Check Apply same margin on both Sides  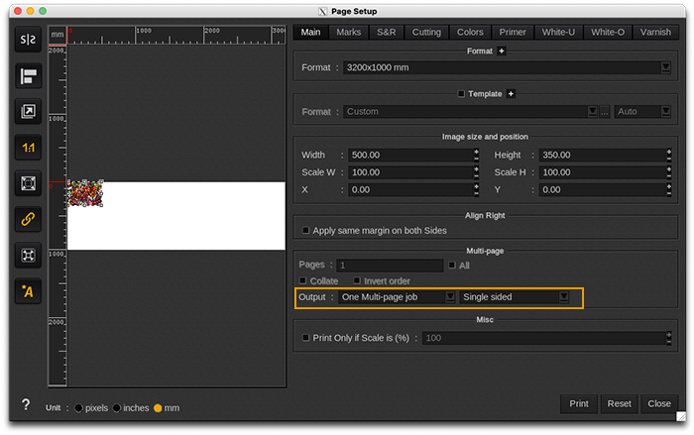click(305, 230)
